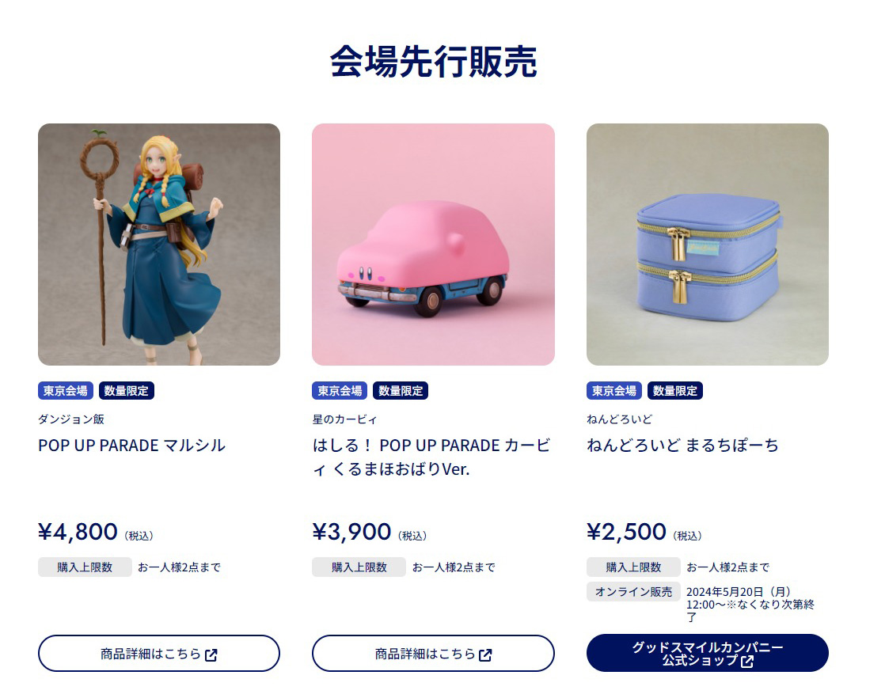
Task: Click 東京会場 tag under Kirby car
Action: (x=340, y=390)
